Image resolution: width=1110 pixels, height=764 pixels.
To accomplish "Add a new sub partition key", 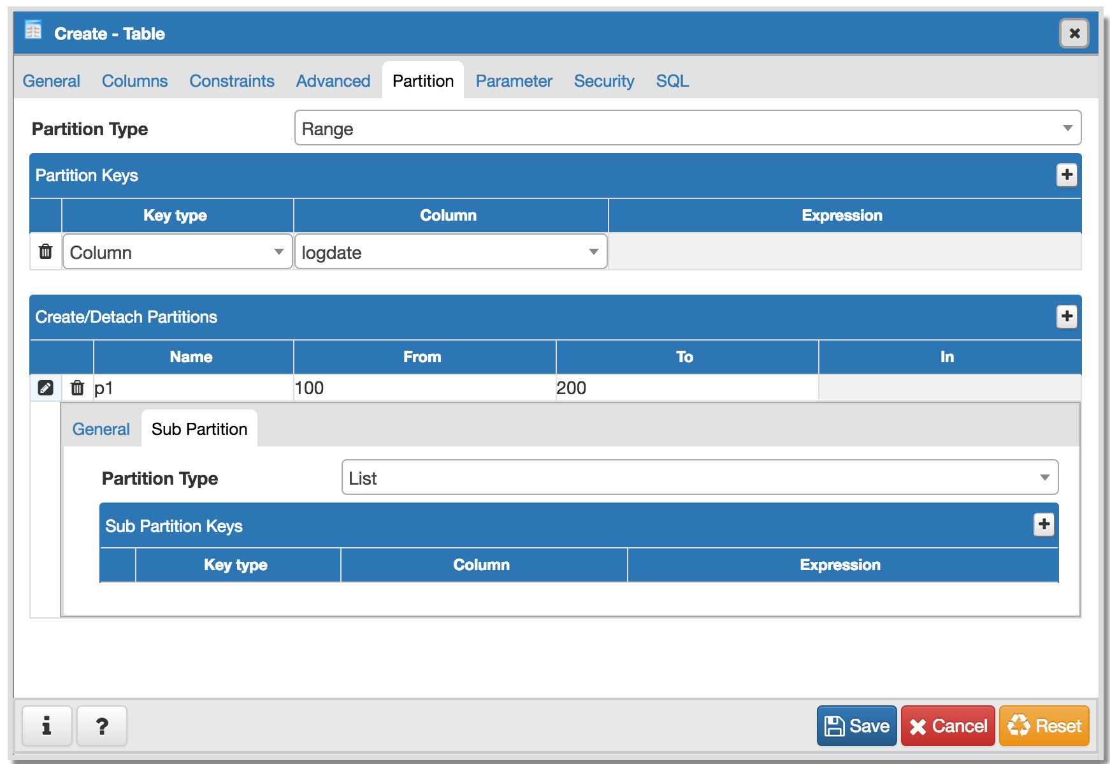I will click(x=1044, y=524).
